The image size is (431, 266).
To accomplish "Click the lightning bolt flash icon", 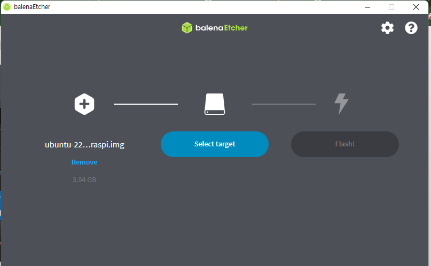I will 341,104.
